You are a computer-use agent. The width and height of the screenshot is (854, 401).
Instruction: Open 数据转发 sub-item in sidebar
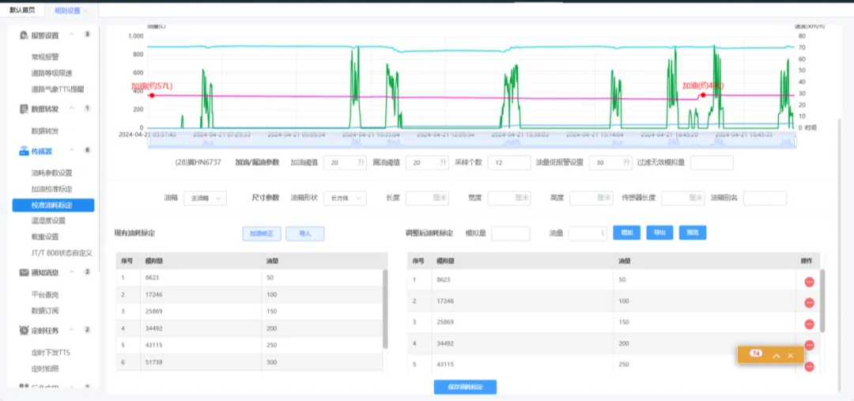(x=45, y=131)
